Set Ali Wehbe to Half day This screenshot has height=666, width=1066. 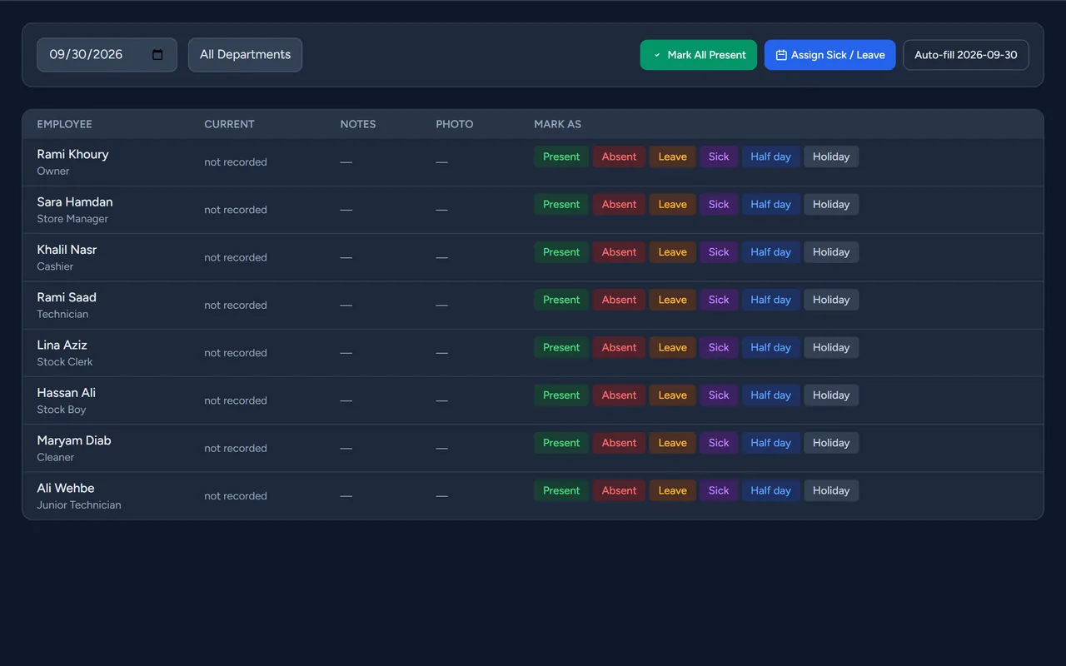click(770, 490)
